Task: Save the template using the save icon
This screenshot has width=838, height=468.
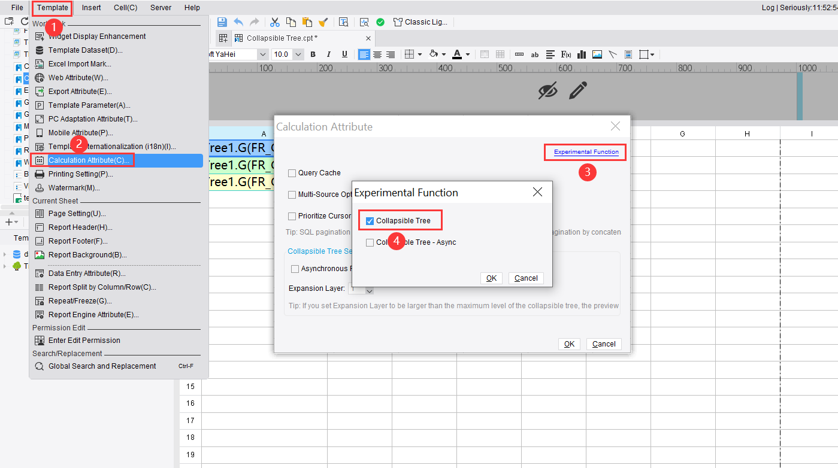Action: click(222, 22)
